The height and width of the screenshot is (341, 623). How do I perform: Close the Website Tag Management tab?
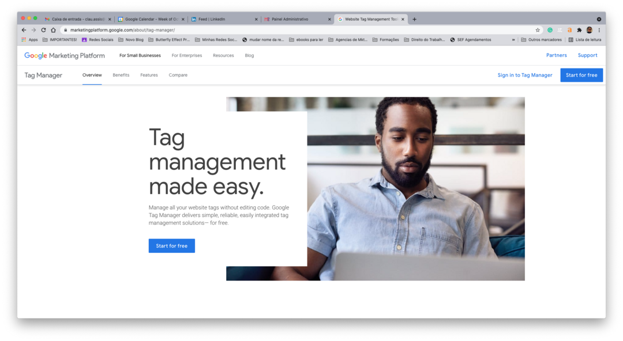403,19
